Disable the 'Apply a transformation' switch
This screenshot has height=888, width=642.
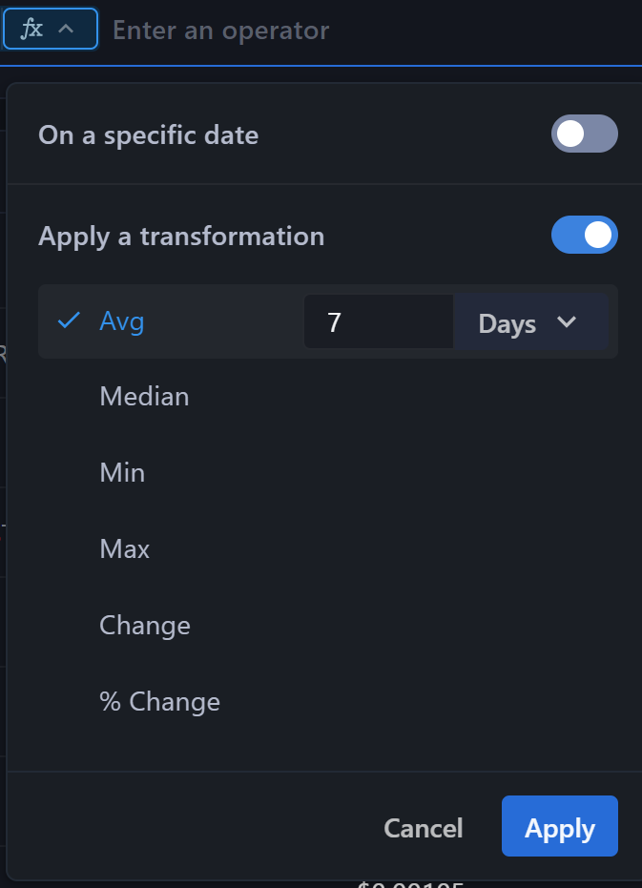[x=584, y=235]
